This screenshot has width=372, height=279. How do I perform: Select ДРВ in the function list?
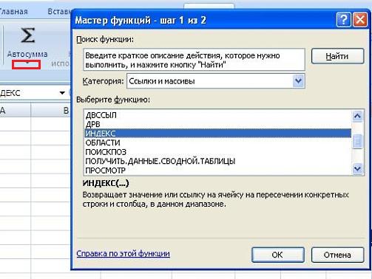click(x=92, y=124)
